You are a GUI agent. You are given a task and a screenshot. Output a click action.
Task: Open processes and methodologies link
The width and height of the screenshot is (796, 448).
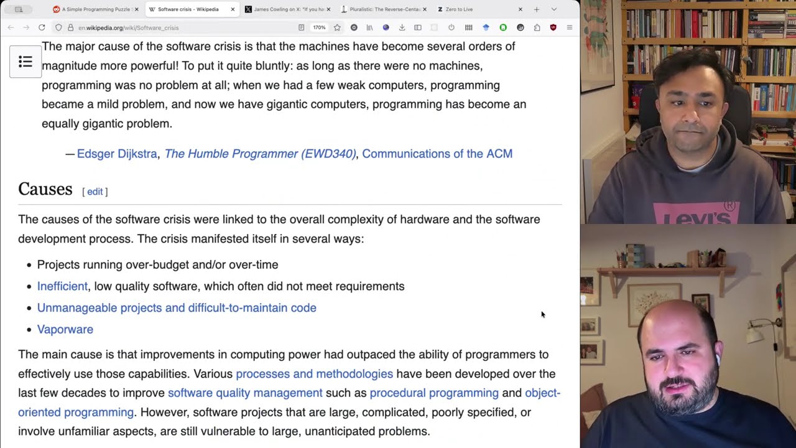[x=314, y=374]
